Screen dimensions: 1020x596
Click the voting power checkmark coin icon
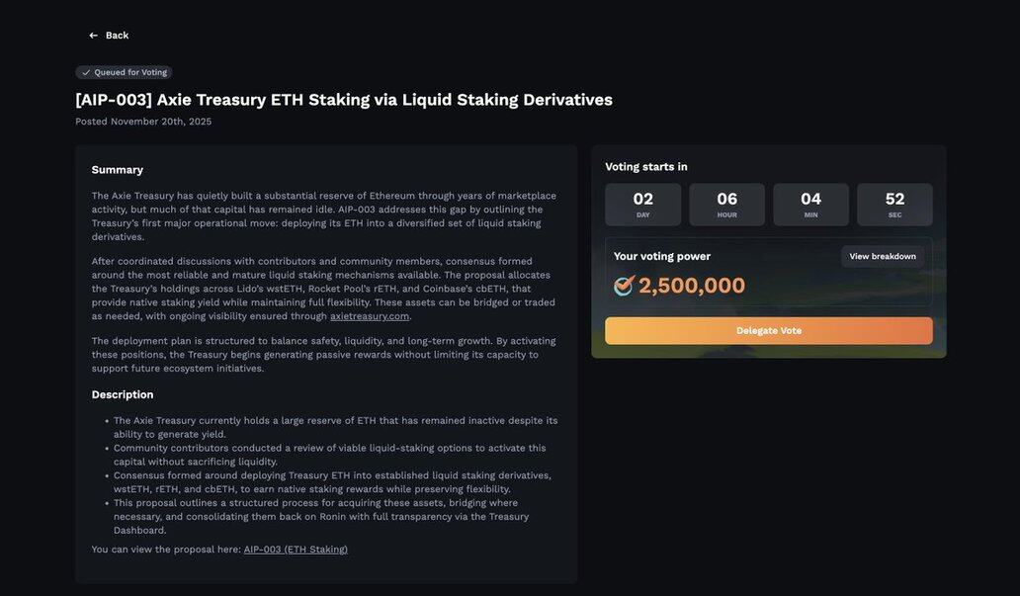(624, 286)
